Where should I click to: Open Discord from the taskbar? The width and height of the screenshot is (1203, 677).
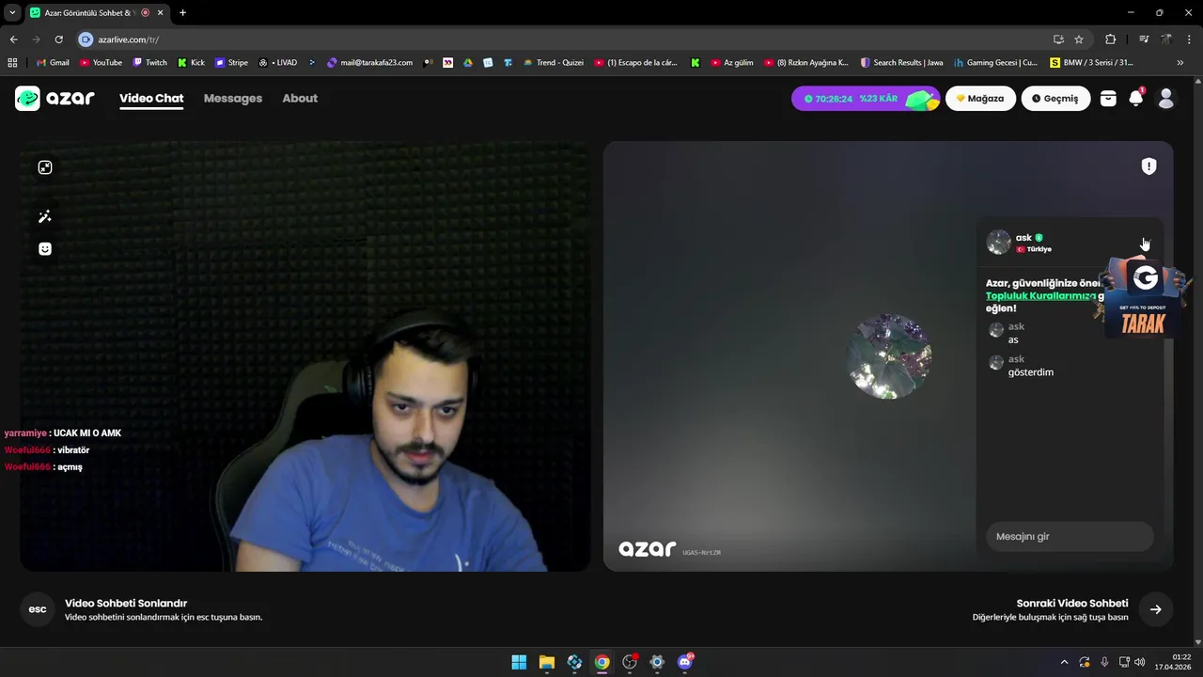685,662
